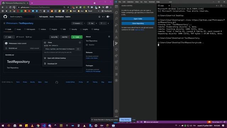Open the Terminal menu in VS Code
The image size is (227, 128).
coord(151,2)
